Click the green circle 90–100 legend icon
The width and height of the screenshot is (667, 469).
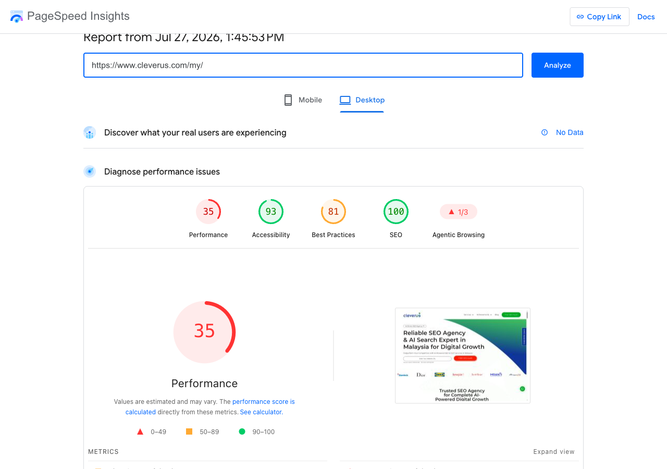242,431
